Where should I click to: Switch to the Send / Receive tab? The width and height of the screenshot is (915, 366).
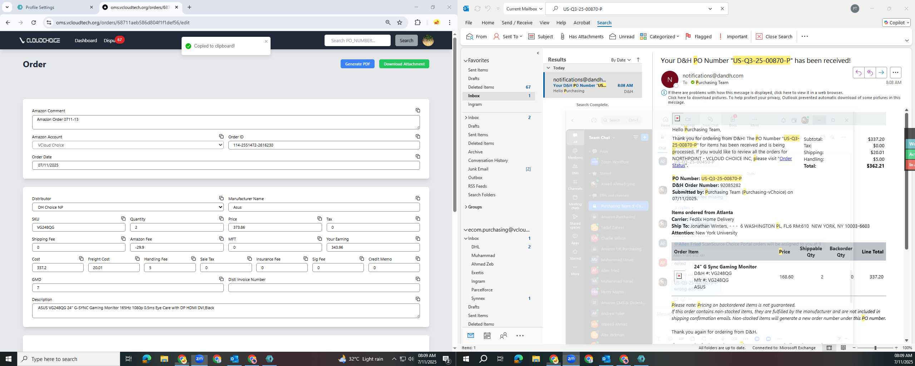(x=517, y=23)
